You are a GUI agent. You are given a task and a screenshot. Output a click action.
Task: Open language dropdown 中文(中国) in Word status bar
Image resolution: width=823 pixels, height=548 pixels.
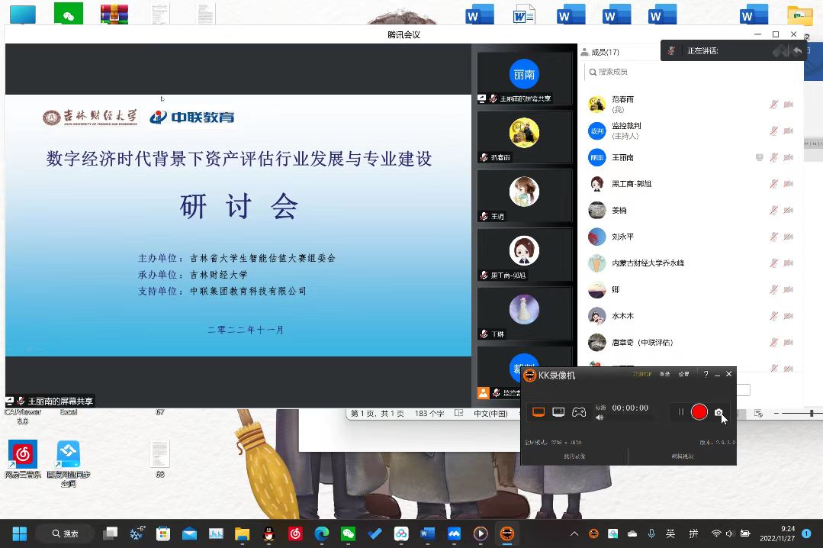pos(490,414)
